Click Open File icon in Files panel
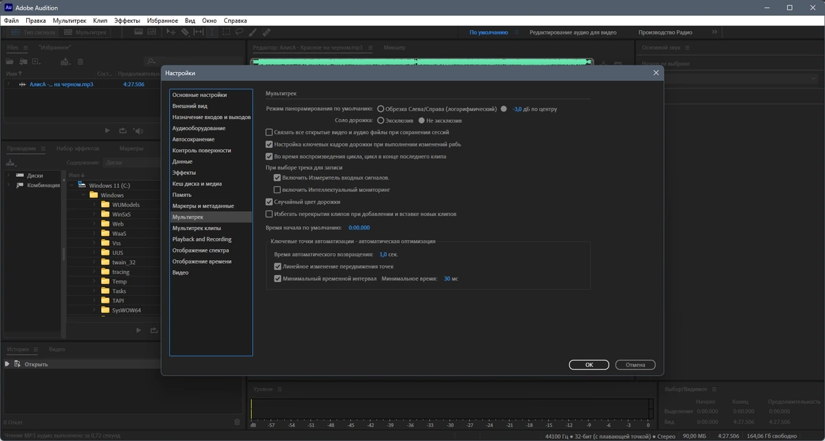The image size is (825, 441). 10,61
